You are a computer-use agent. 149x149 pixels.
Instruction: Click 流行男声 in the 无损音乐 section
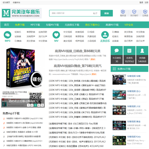pyautogui.click(x=128, y=41)
